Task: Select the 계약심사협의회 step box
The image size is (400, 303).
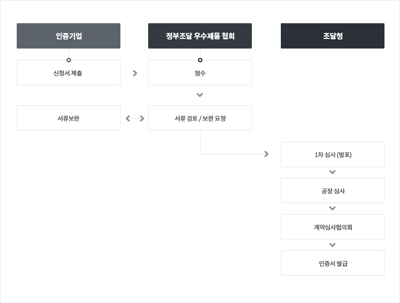Action: (x=333, y=227)
